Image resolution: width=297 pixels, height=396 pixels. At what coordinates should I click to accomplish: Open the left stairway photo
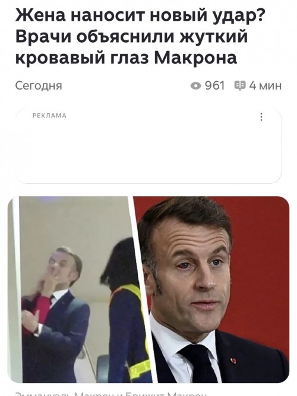pyautogui.click(x=77, y=290)
